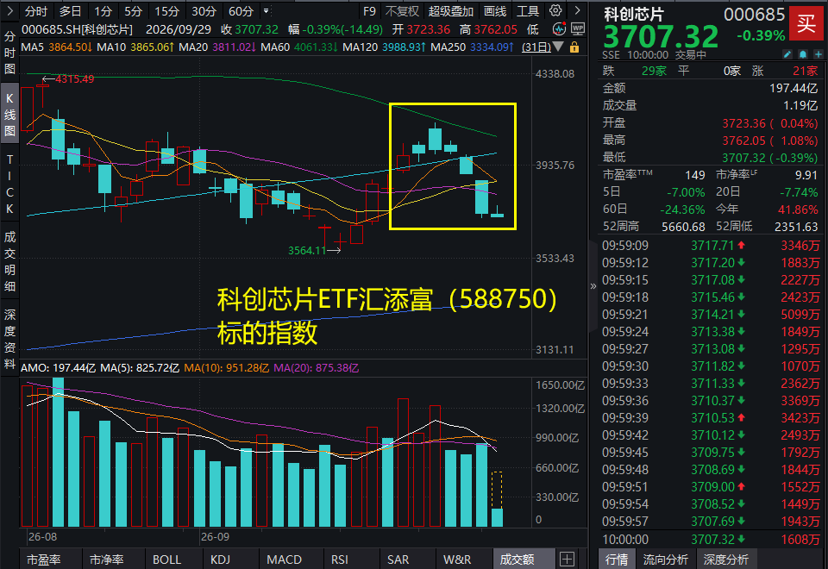The width and height of the screenshot is (828, 569).
Task: Open the chart settings gear icon
Action: point(555,10)
